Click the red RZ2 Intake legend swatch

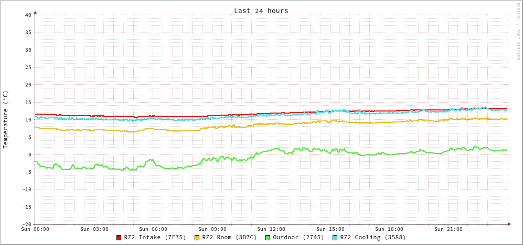tap(119, 238)
